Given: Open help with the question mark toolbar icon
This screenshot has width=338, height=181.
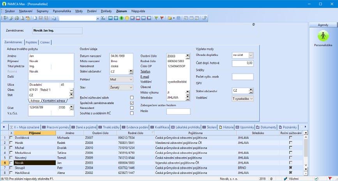Looking at the screenshot, I should pos(204,18).
